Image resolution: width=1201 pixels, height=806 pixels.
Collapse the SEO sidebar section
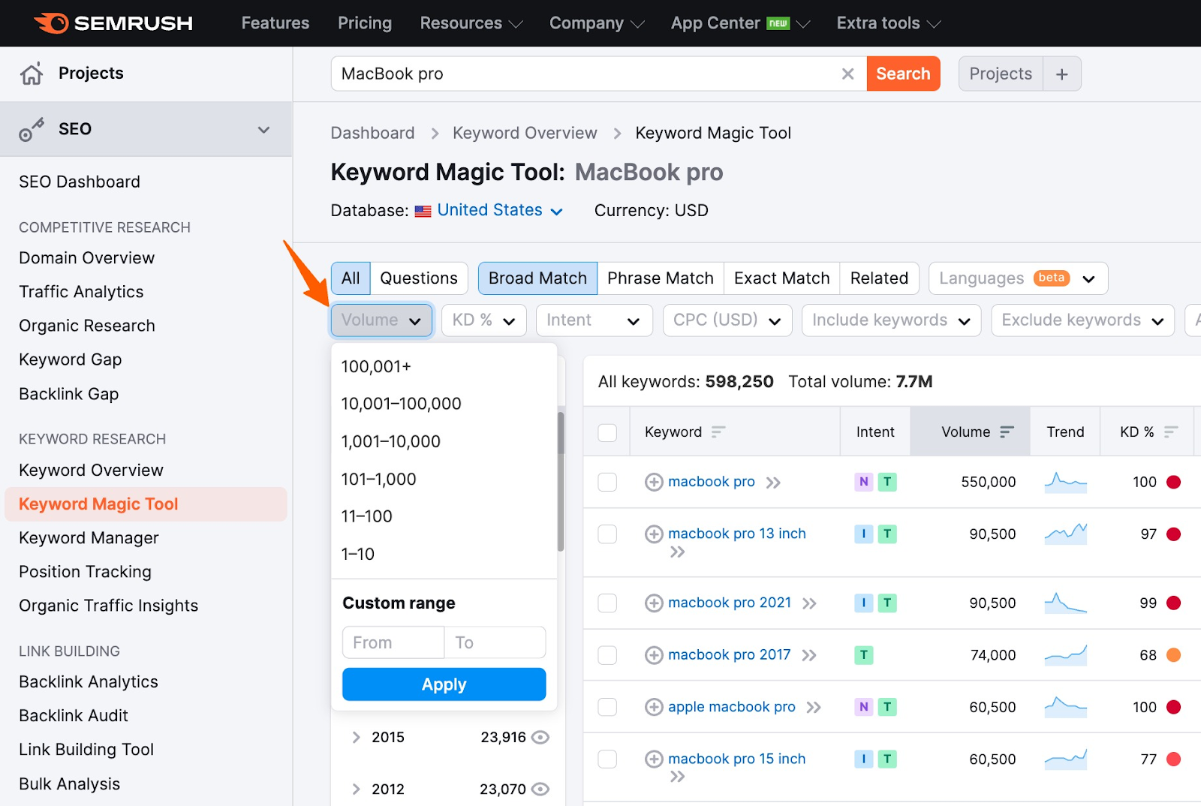tap(263, 129)
